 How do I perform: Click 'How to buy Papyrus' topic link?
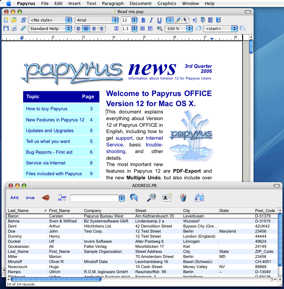click(47, 109)
